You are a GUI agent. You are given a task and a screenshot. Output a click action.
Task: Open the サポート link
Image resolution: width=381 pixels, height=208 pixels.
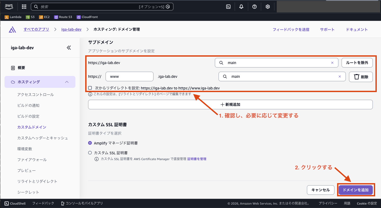click(x=327, y=30)
